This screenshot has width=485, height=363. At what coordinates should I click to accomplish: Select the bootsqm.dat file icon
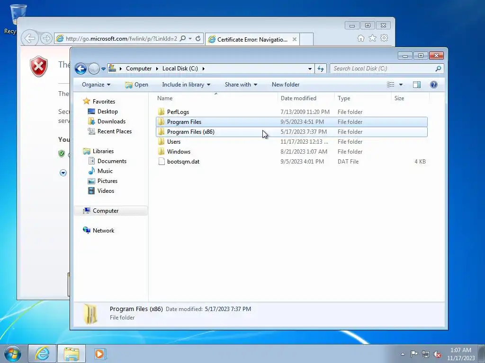[161, 161]
